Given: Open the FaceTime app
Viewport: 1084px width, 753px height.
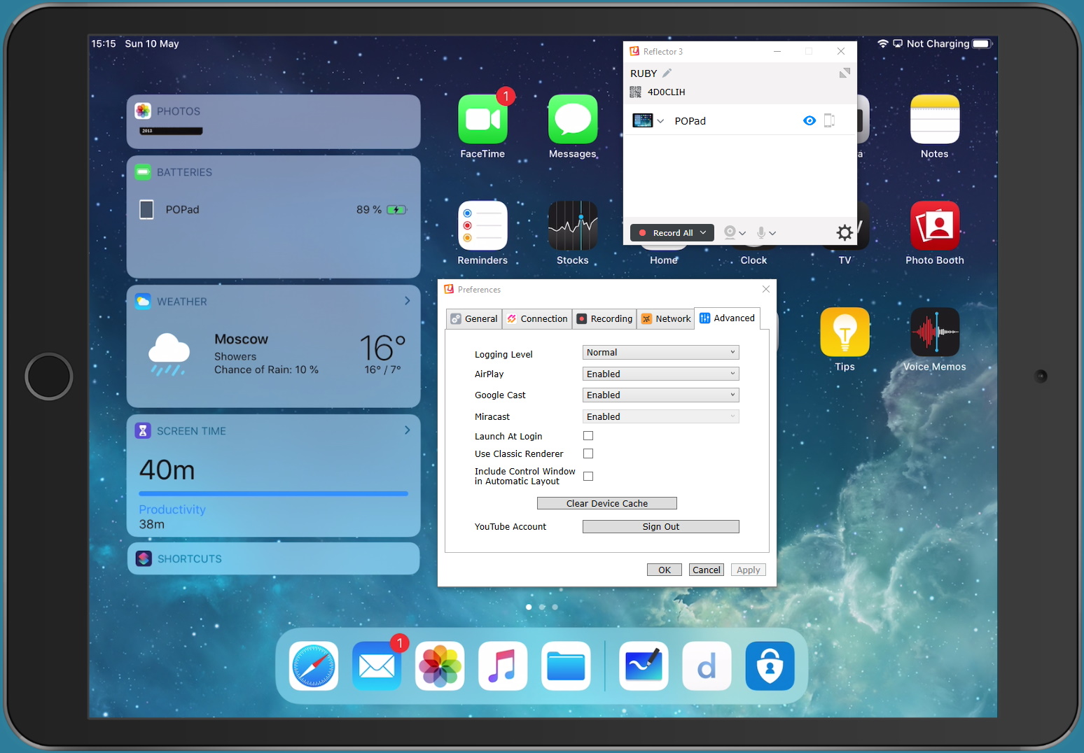Looking at the screenshot, I should (482, 119).
